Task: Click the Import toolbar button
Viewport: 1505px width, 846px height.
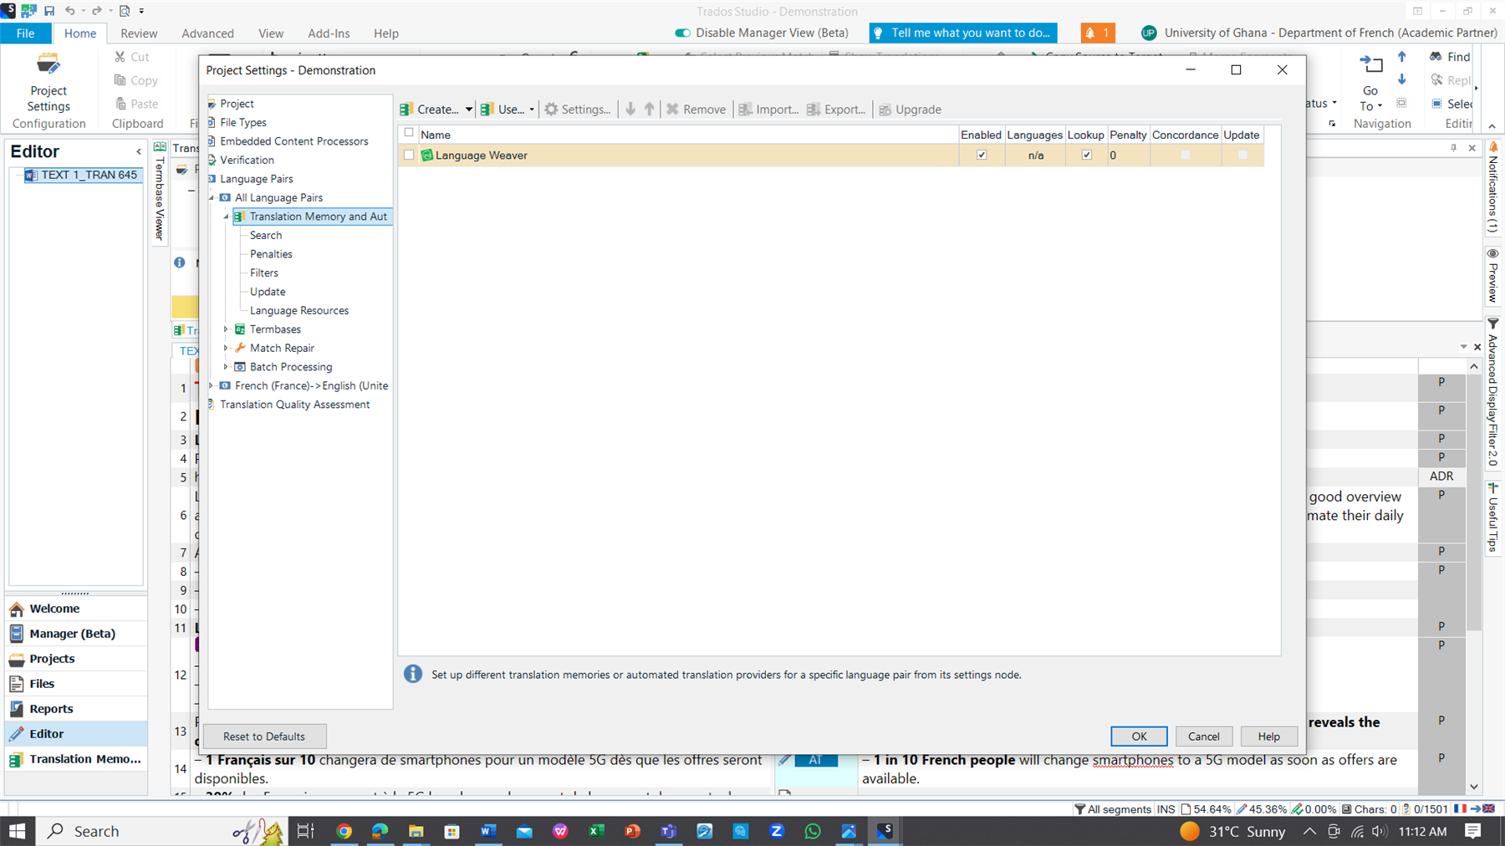Action: pyautogui.click(x=768, y=110)
